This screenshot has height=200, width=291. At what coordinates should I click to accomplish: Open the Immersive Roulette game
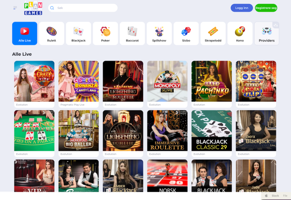pos(167,131)
